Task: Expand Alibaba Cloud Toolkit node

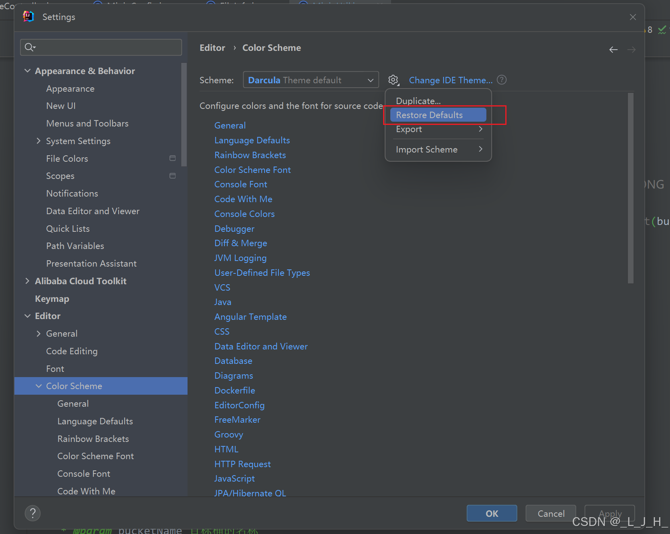Action: (27, 281)
